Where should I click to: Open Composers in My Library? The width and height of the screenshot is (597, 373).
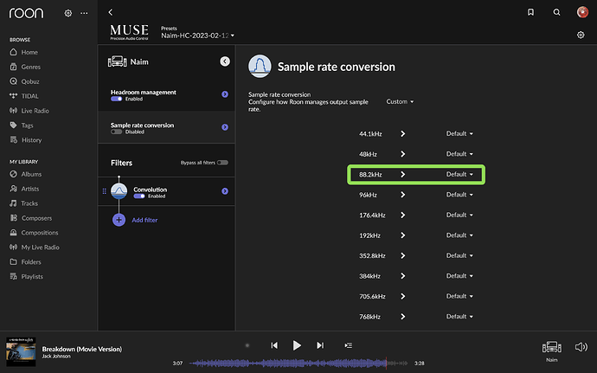point(30,218)
